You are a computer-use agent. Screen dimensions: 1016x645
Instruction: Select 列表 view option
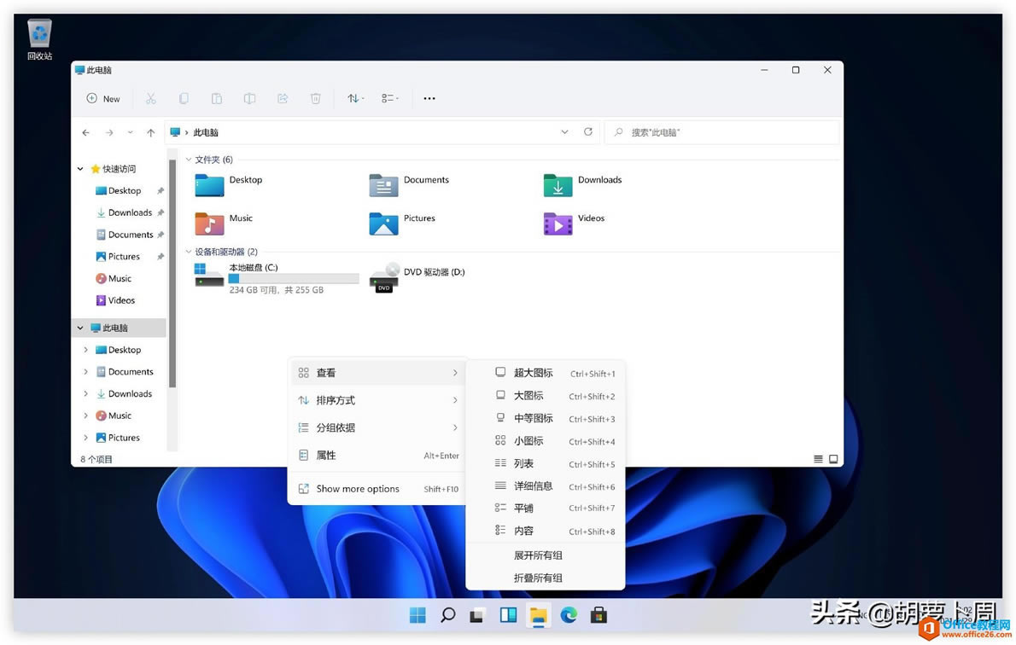(x=545, y=463)
